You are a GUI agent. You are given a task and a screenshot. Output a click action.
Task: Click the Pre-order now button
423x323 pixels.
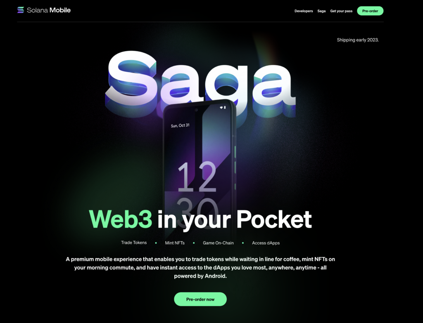(x=200, y=299)
